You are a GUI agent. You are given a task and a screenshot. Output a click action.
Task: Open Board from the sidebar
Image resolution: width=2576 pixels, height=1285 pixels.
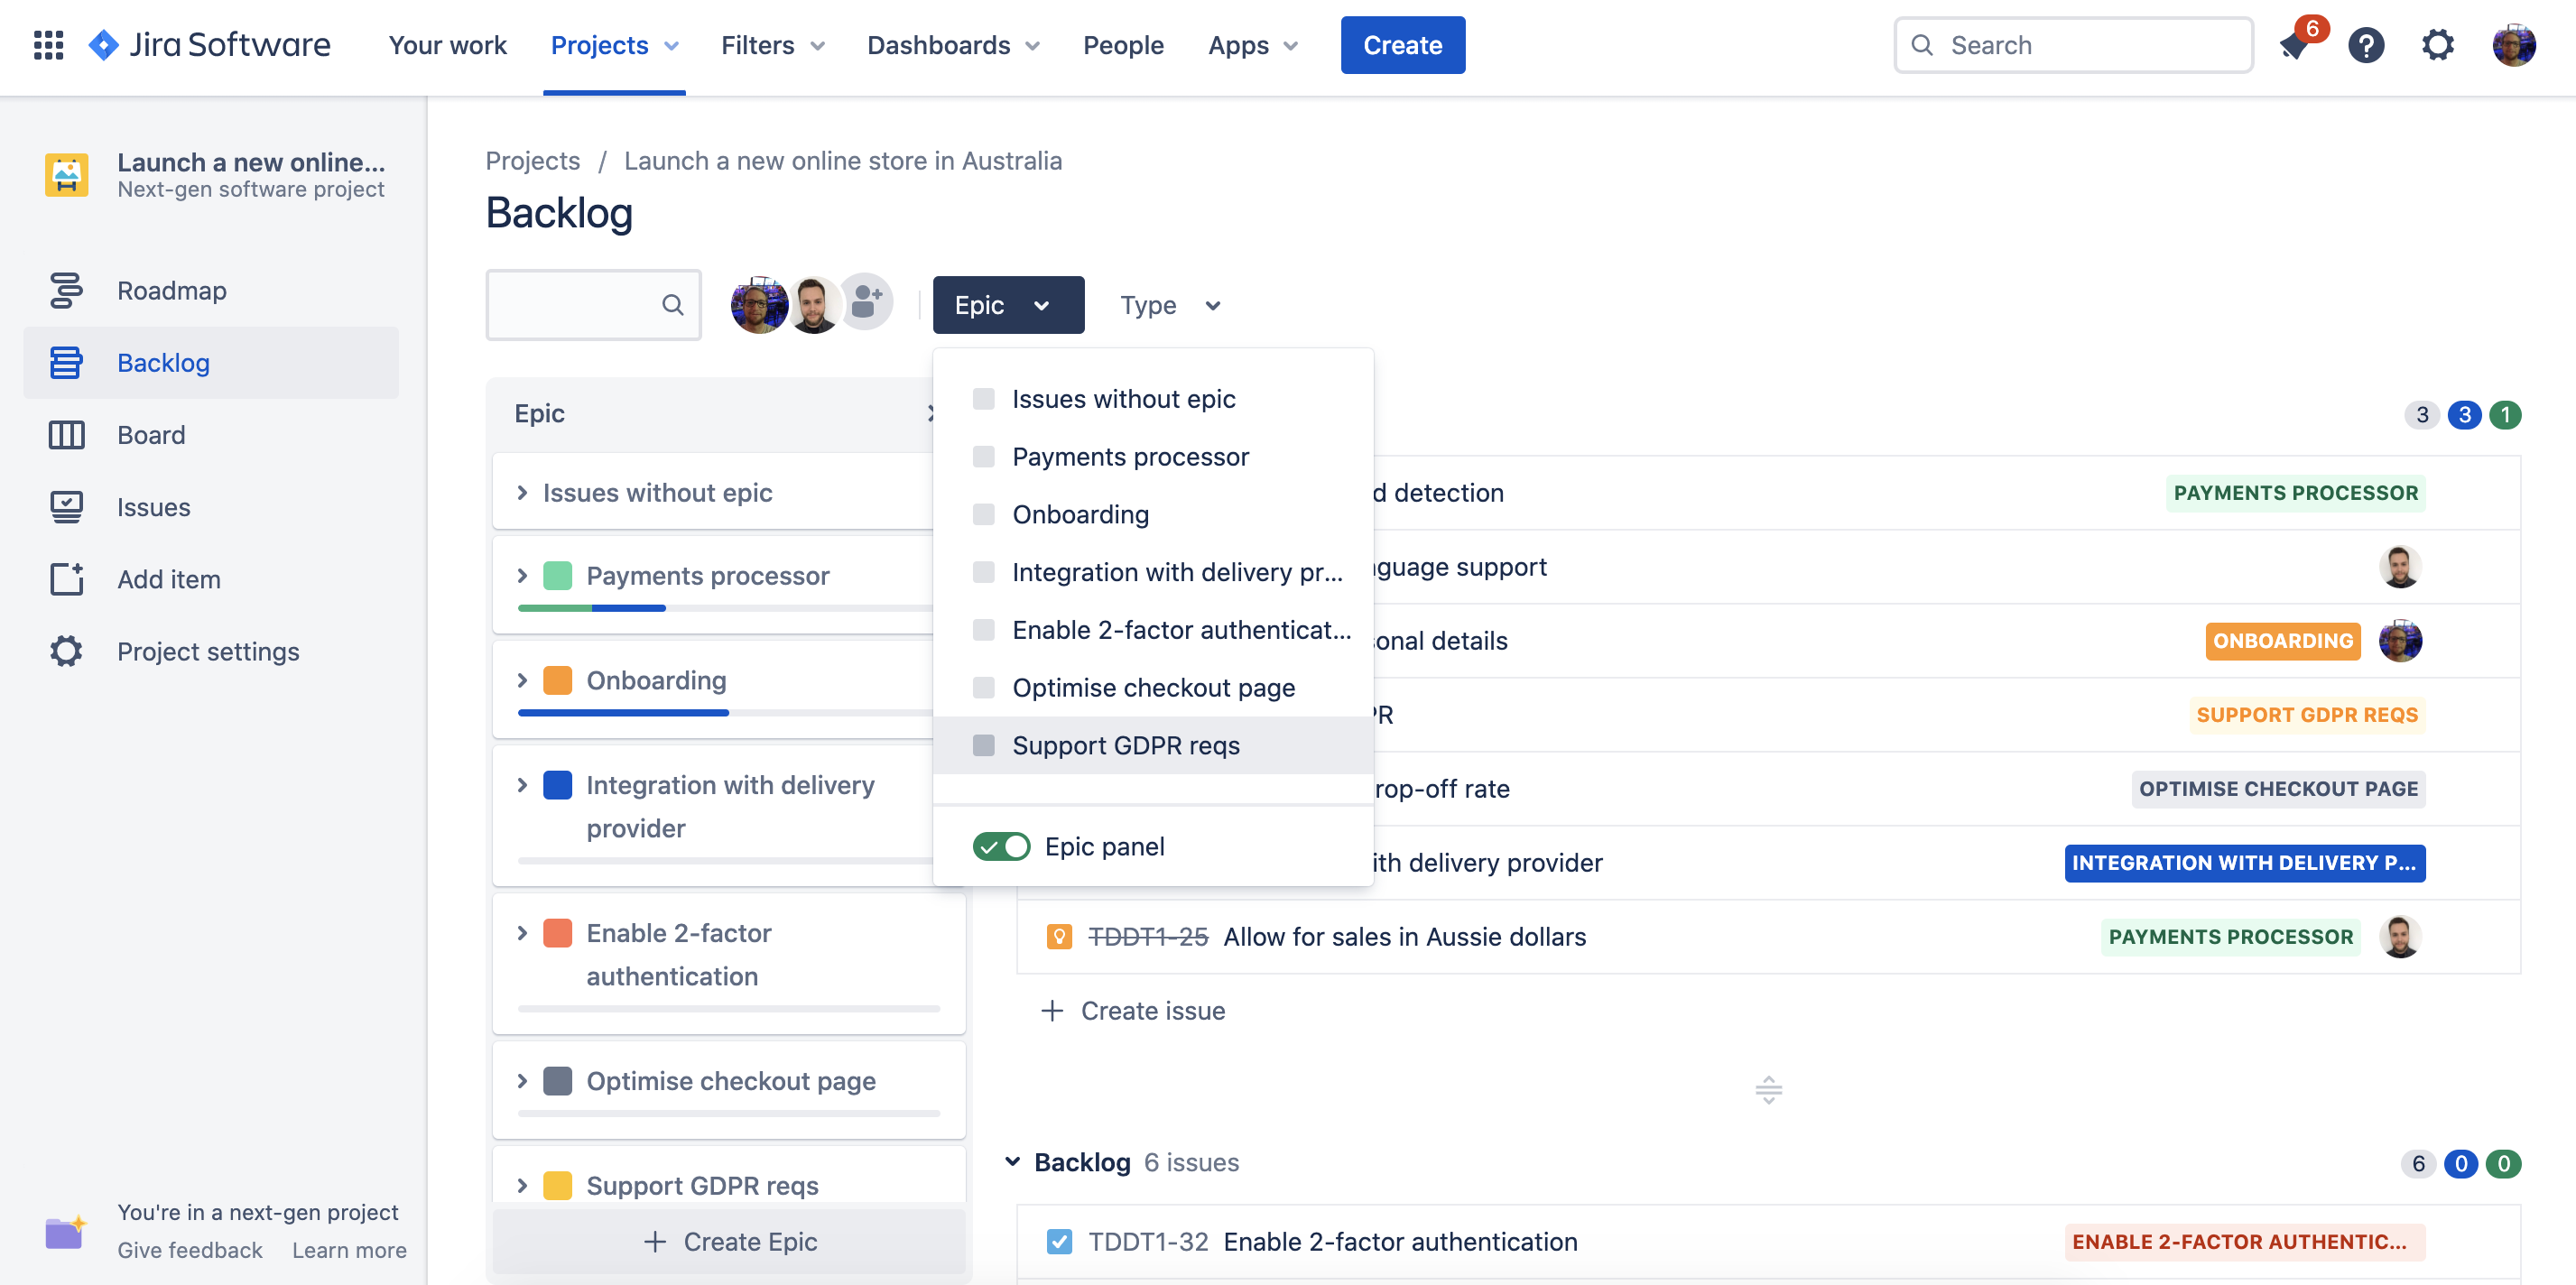[x=151, y=435]
